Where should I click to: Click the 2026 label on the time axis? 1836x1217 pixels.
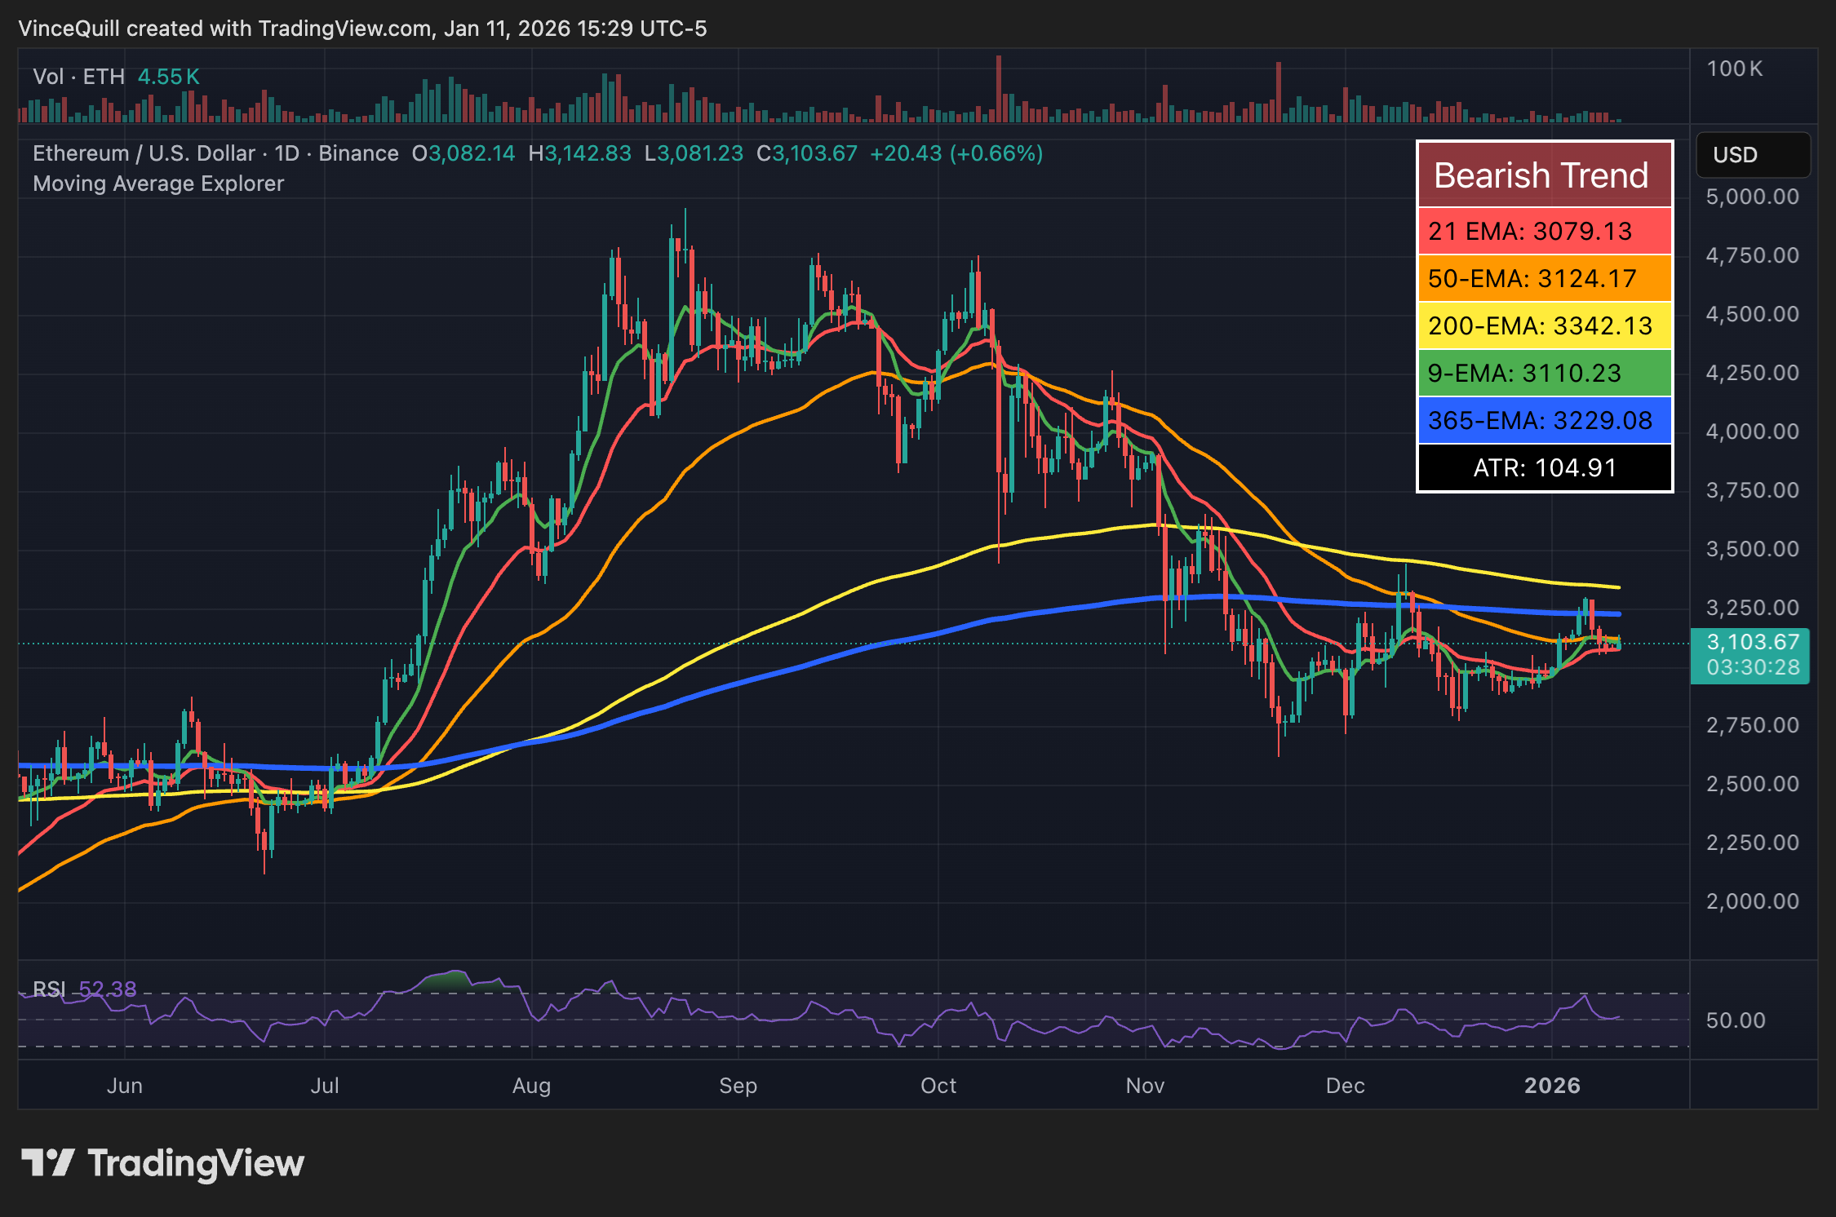[1553, 1086]
